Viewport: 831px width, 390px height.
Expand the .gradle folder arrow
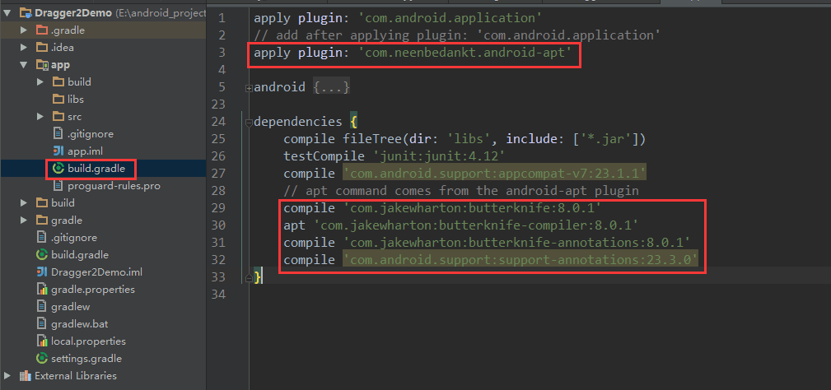(24, 30)
